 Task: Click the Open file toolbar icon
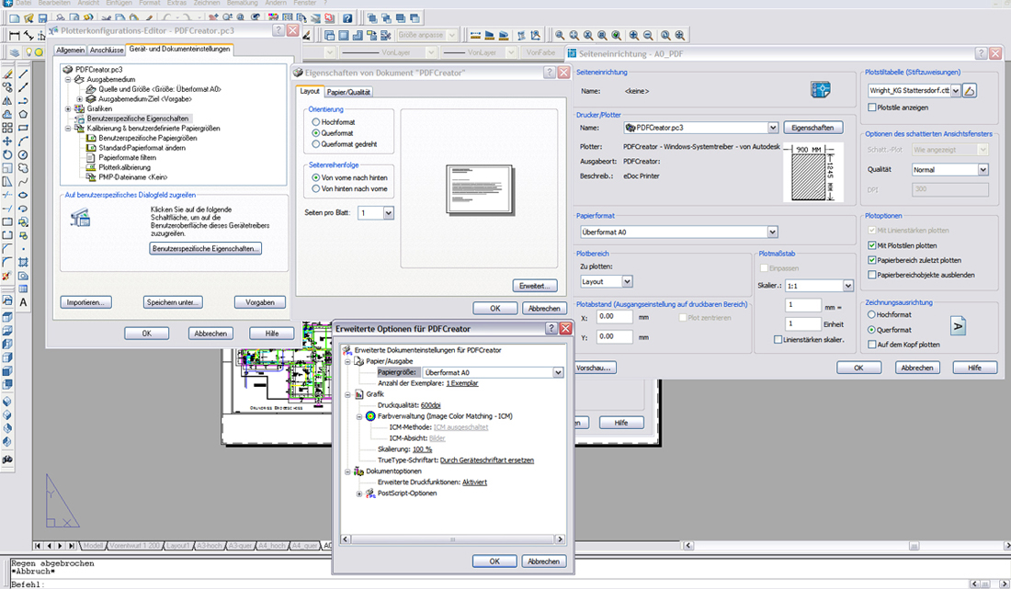click(28, 18)
